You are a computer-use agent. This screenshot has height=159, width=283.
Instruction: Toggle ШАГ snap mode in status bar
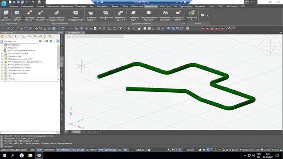tap(32, 150)
